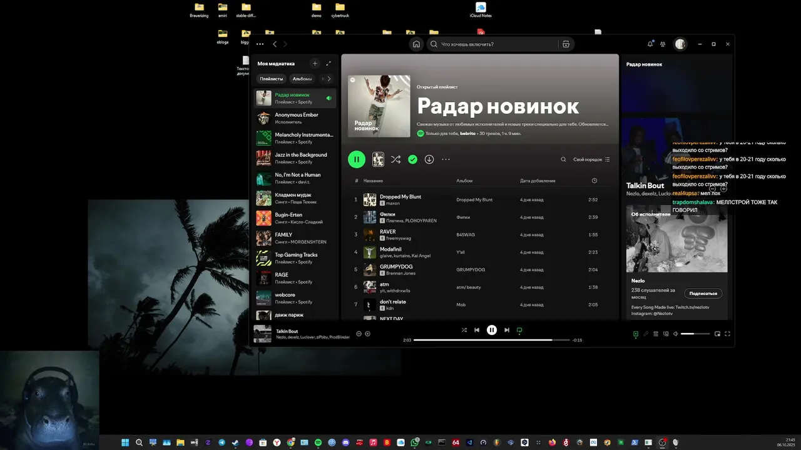Show lyrics with microphone icon
801x450 pixels.
(646, 334)
